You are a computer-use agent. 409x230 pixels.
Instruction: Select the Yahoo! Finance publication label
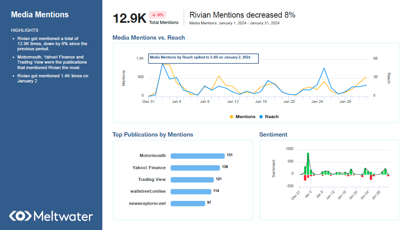tap(149, 168)
